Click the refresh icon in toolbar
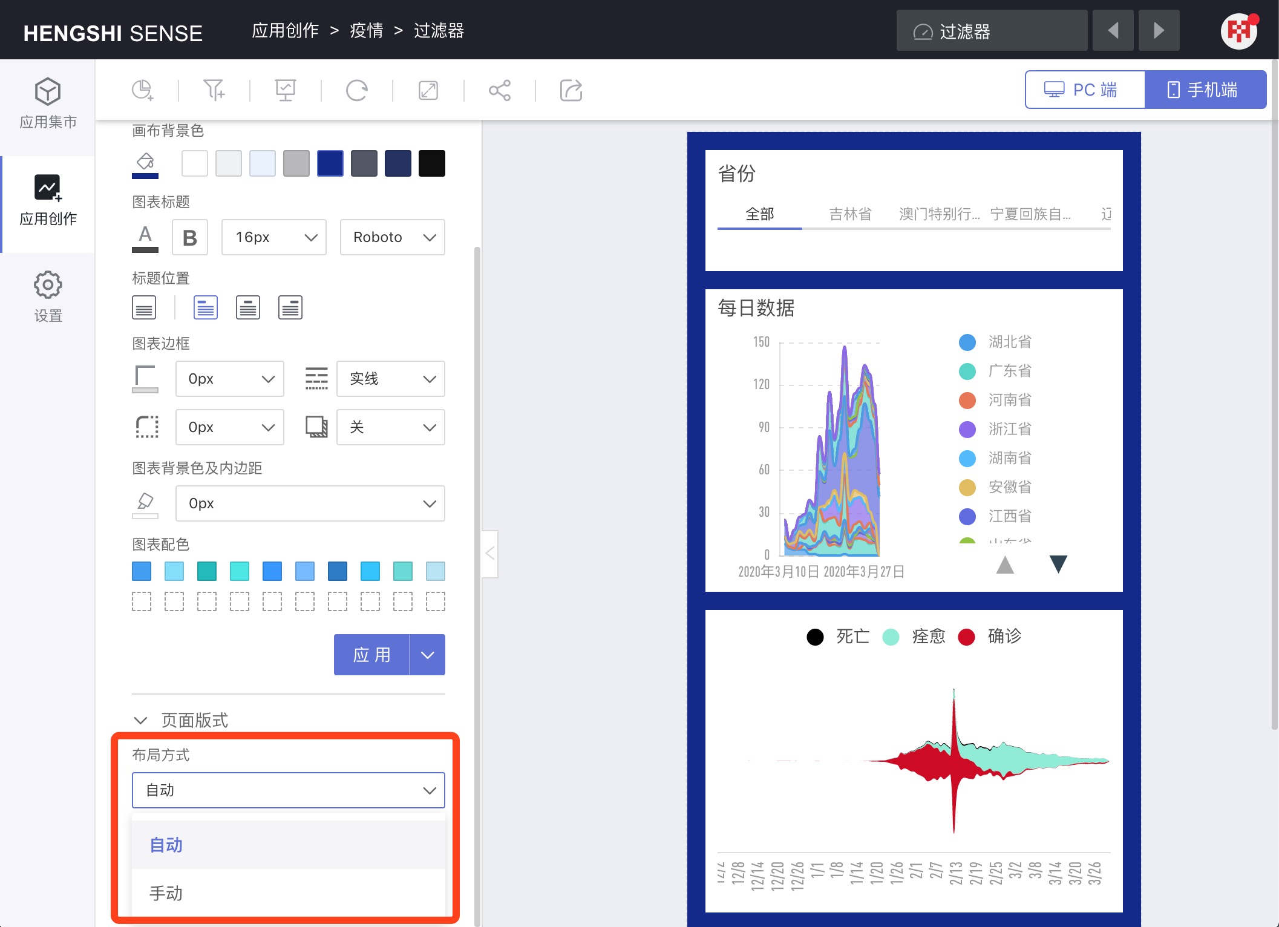This screenshot has width=1279, height=927. pyautogui.click(x=357, y=91)
